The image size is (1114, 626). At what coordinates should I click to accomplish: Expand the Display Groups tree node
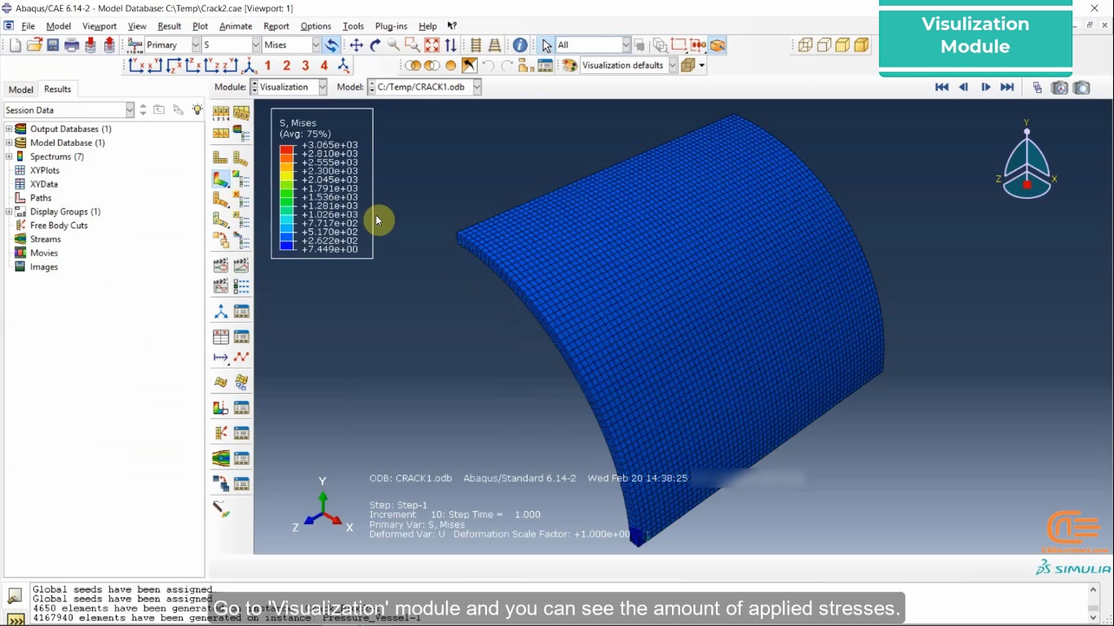(9, 211)
